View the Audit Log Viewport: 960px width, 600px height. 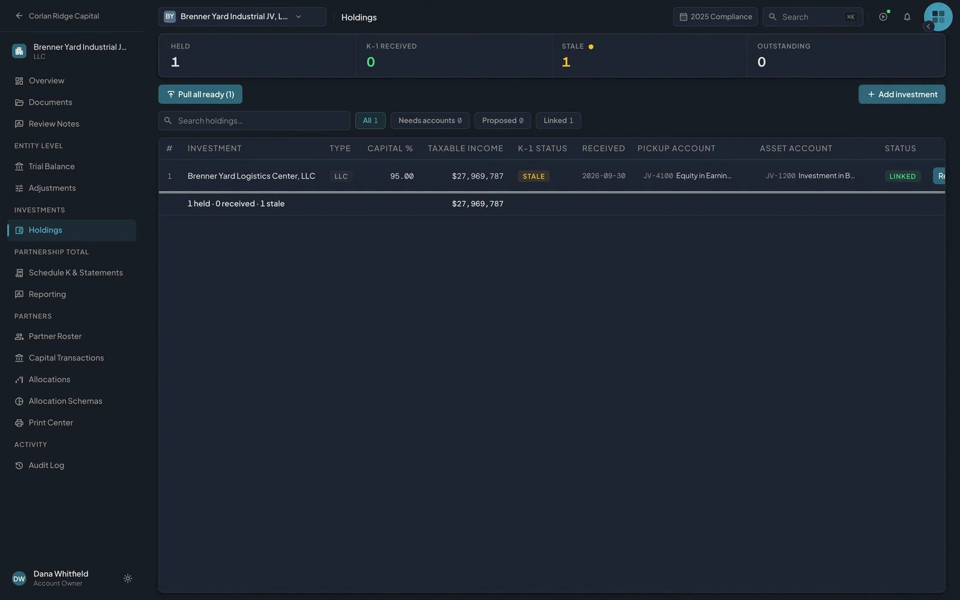click(72, 465)
